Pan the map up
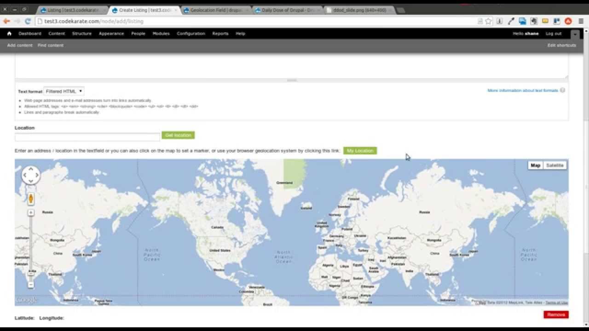This screenshot has height=331, width=589. coord(31,169)
